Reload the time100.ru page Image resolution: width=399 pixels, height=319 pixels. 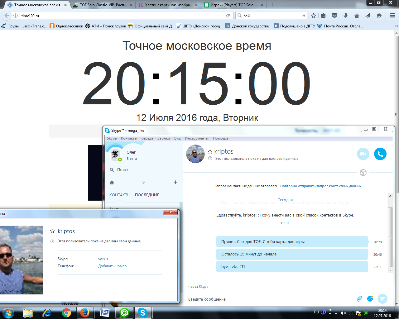tap(228, 16)
